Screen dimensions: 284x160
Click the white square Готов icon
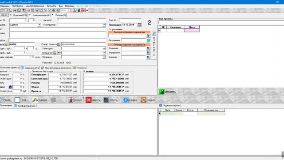pyautogui.click(x=17, y=100)
